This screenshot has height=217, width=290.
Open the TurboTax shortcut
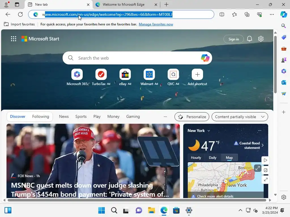(x=101, y=74)
